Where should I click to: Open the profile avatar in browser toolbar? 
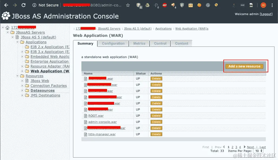(x=263, y=5)
